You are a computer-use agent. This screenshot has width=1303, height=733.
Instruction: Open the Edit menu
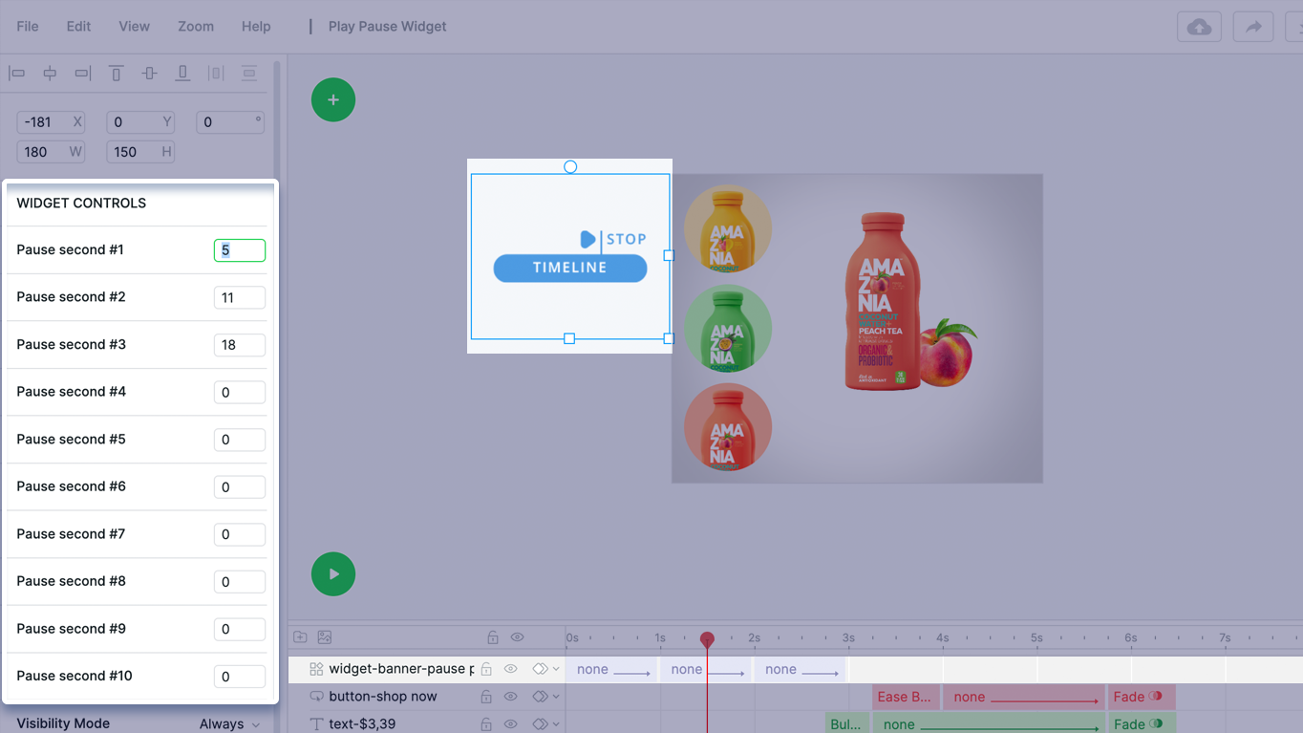78,27
